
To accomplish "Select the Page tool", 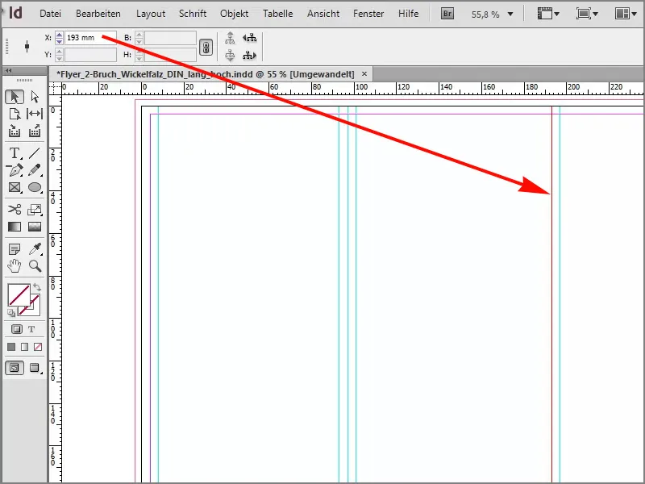I will 15,114.
